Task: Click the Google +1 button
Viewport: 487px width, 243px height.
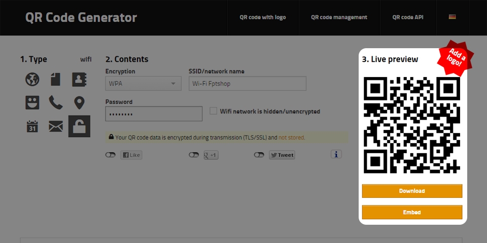Action: point(211,155)
